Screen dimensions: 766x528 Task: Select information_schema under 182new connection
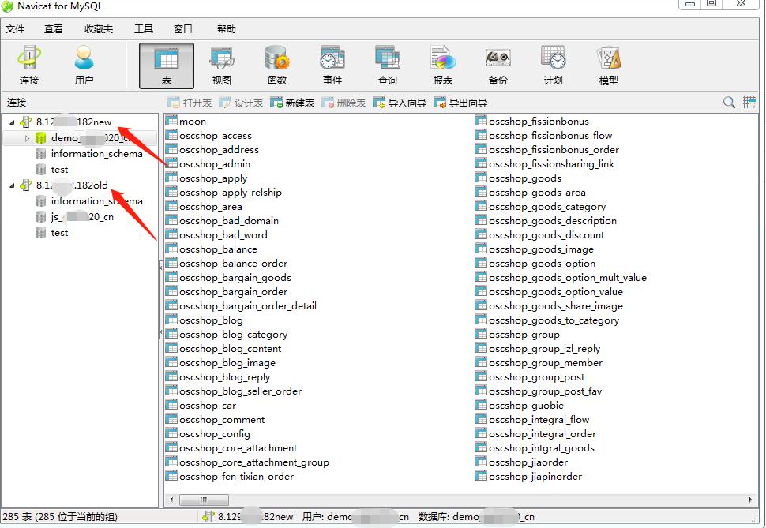tap(96, 154)
